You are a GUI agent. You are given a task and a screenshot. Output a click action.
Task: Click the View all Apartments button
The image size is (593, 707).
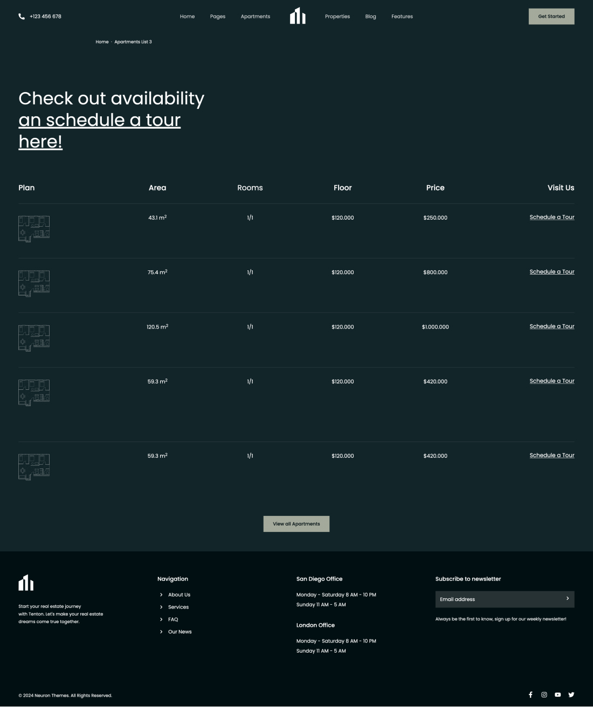click(x=296, y=524)
